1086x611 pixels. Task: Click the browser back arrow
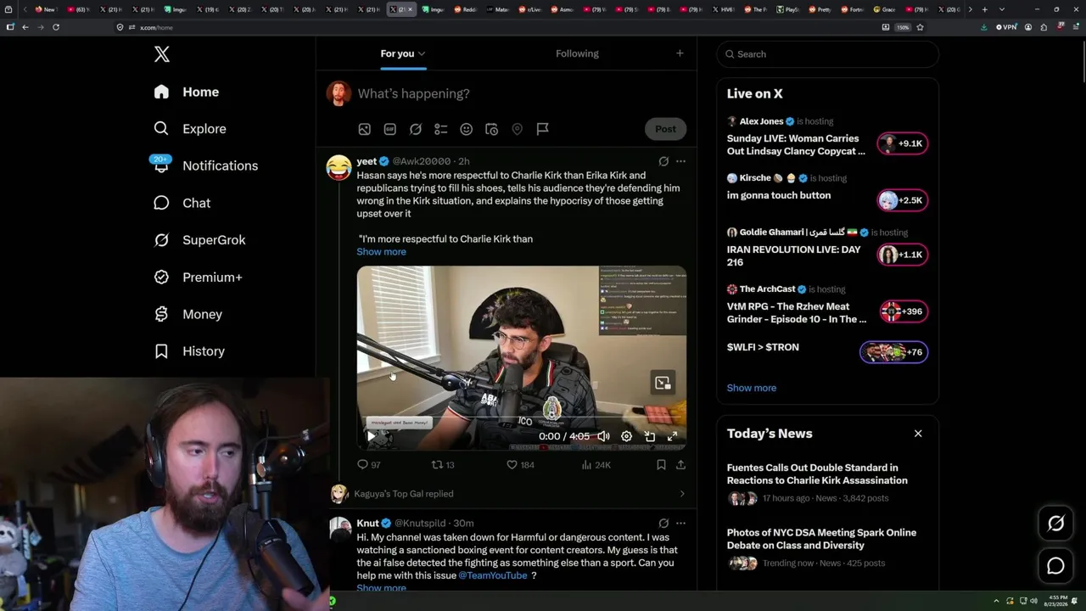pyautogui.click(x=25, y=27)
